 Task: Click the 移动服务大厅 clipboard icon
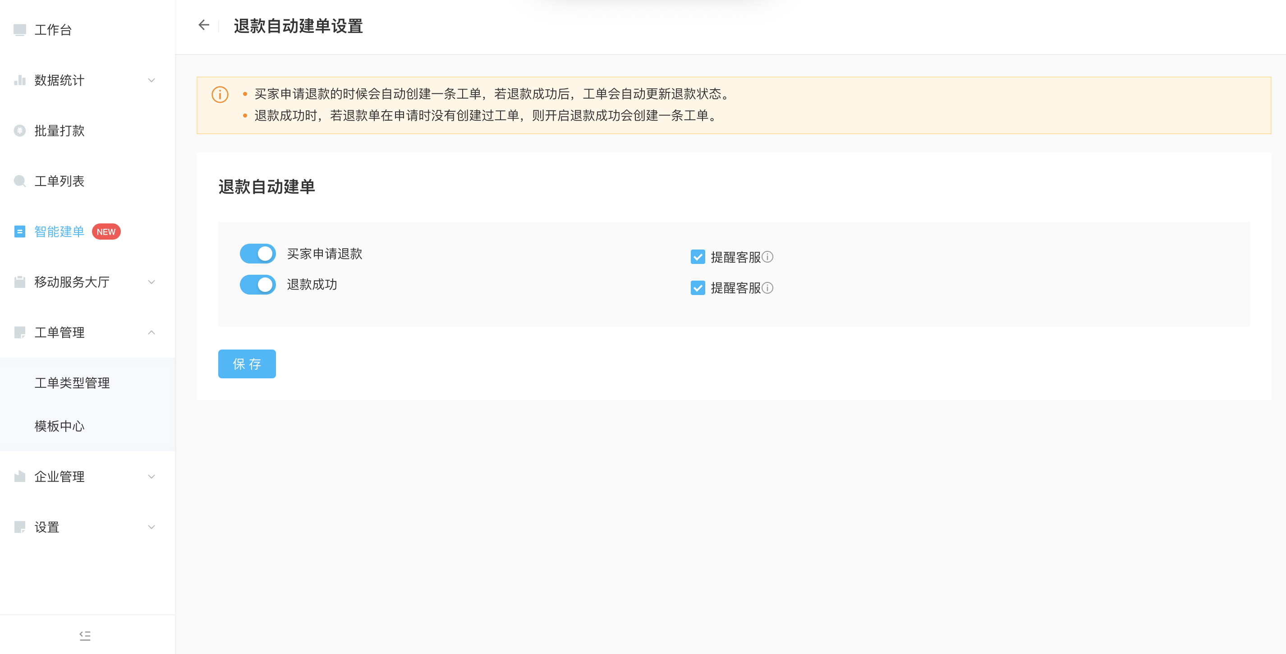[x=20, y=282]
